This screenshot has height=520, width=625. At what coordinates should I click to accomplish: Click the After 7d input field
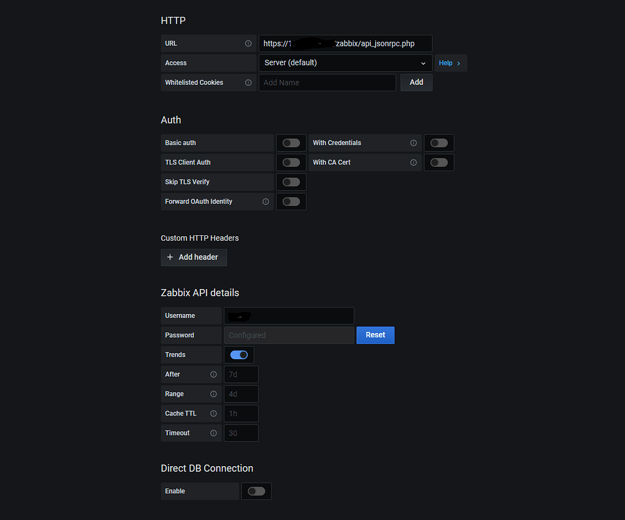click(241, 375)
